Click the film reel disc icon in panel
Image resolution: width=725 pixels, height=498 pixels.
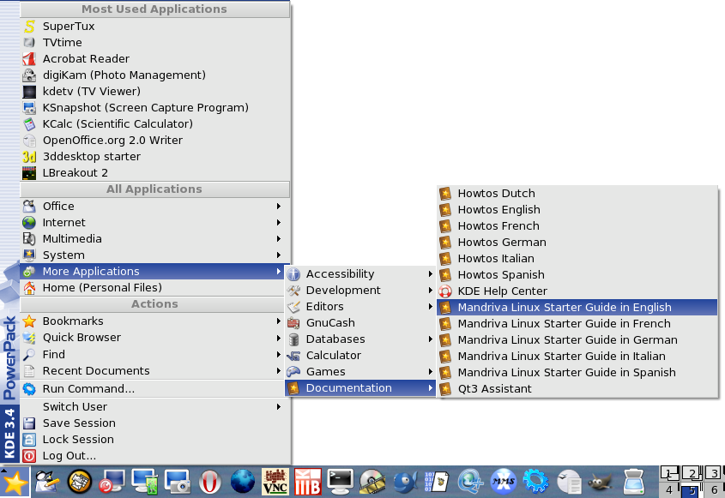pos(372,482)
